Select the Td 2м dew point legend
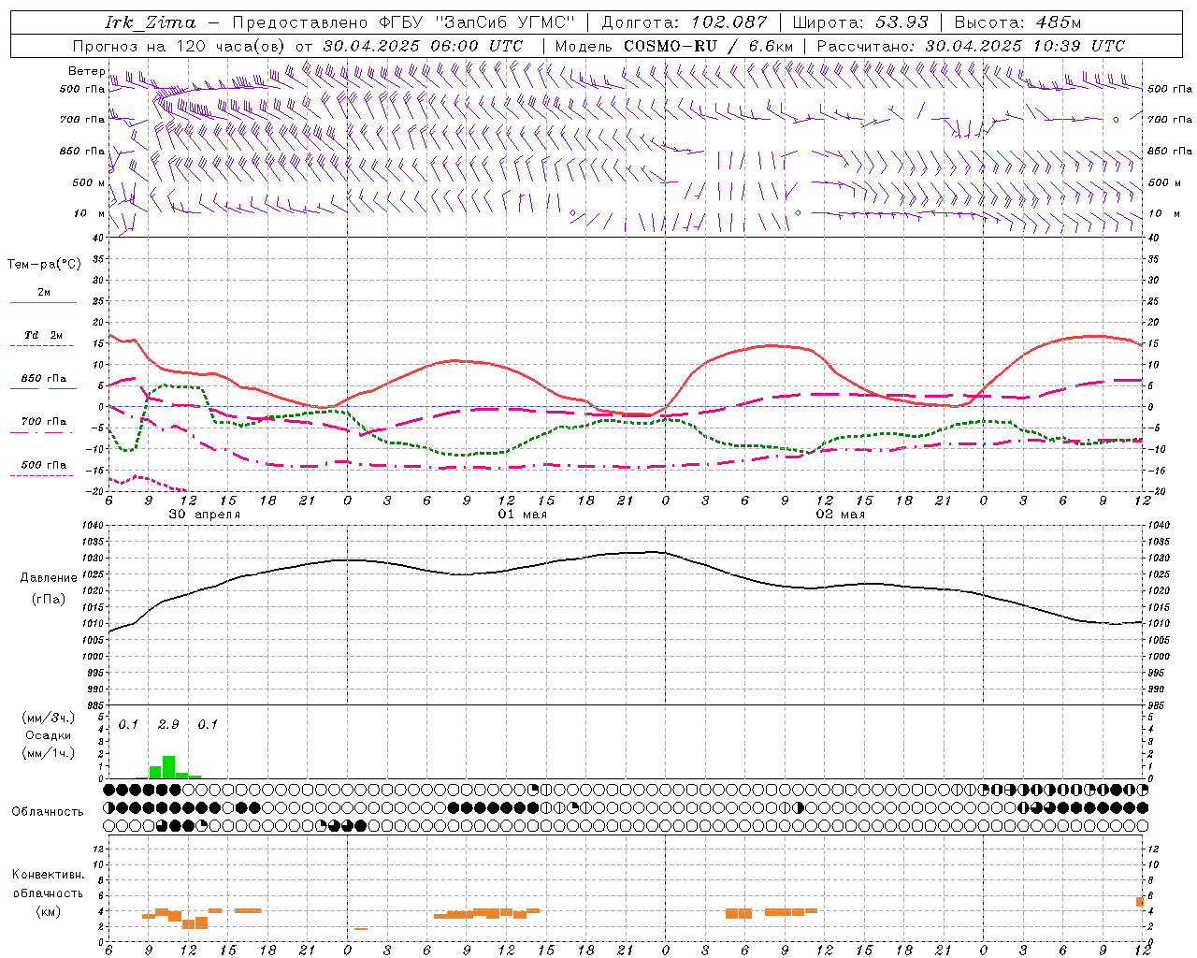Viewport: 1197px width, 958px height. pos(44,335)
